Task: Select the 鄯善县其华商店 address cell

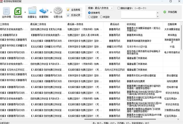Action: click(144, 35)
